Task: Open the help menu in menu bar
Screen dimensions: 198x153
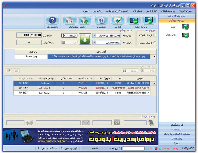Action: (x=97, y=11)
